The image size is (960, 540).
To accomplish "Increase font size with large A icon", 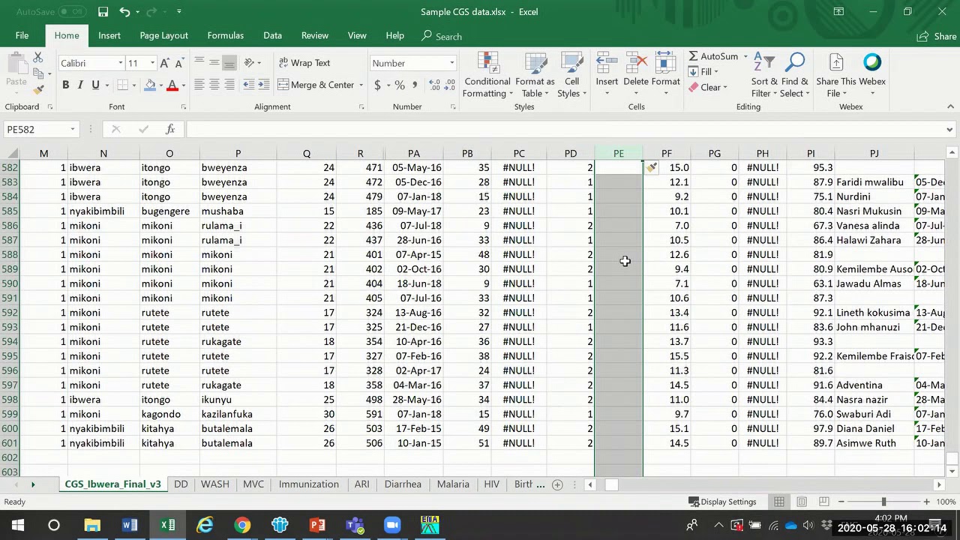I will click(x=165, y=63).
